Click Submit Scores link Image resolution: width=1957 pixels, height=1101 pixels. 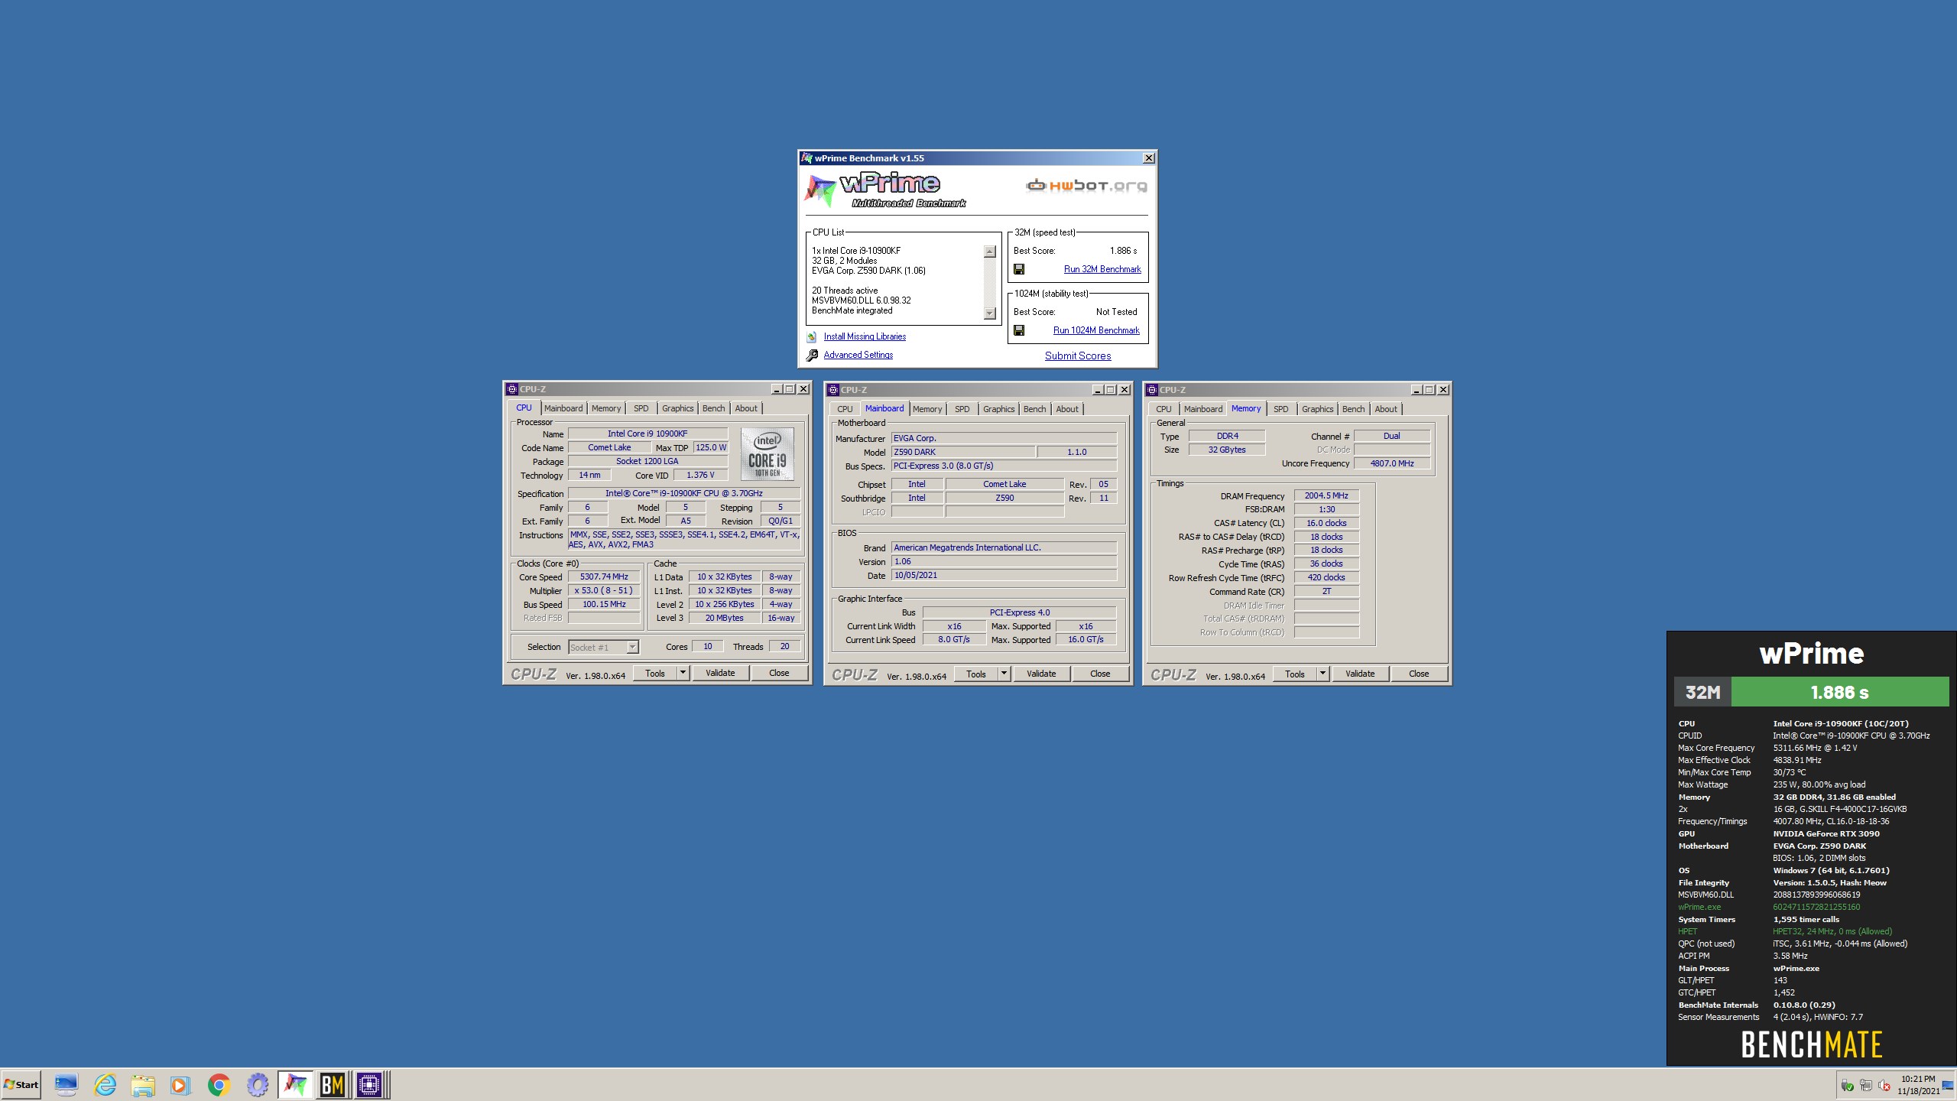(x=1078, y=356)
